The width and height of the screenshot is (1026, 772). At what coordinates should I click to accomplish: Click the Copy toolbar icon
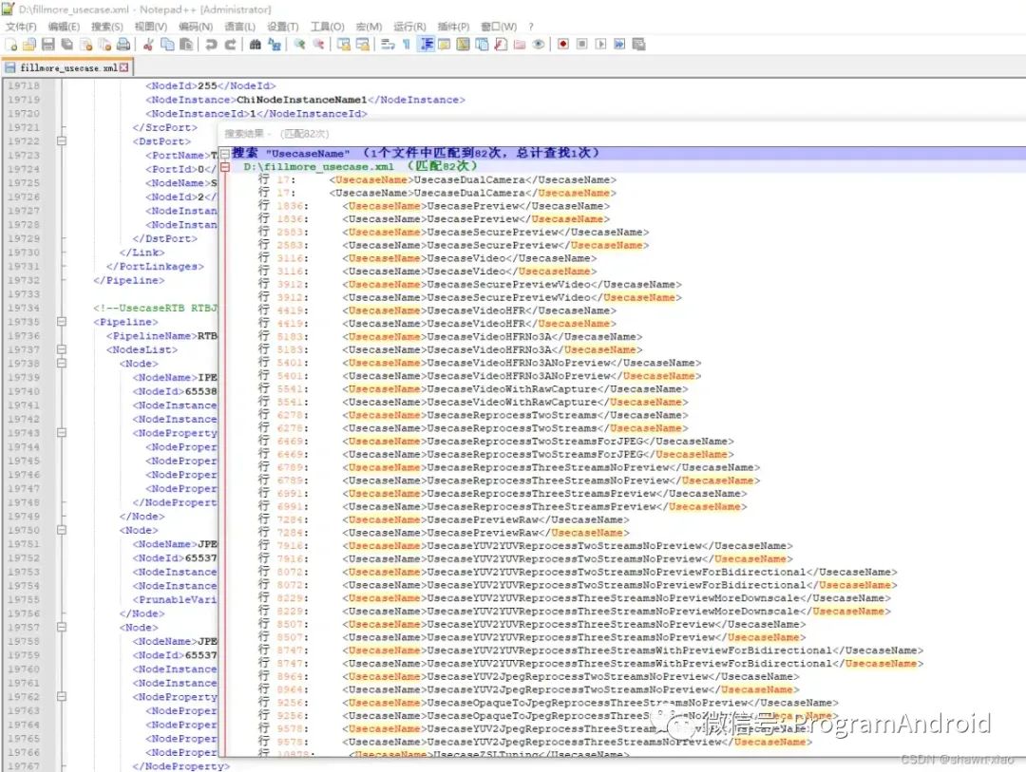pyautogui.click(x=167, y=45)
